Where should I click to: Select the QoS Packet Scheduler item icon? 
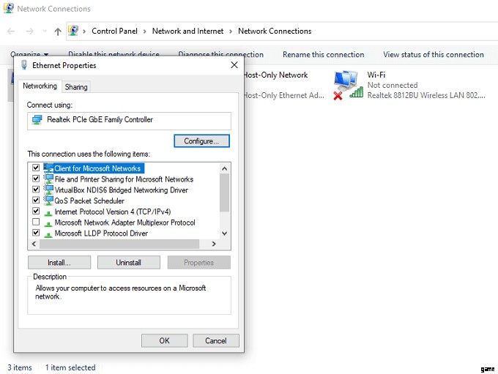[x=48, y=201]
